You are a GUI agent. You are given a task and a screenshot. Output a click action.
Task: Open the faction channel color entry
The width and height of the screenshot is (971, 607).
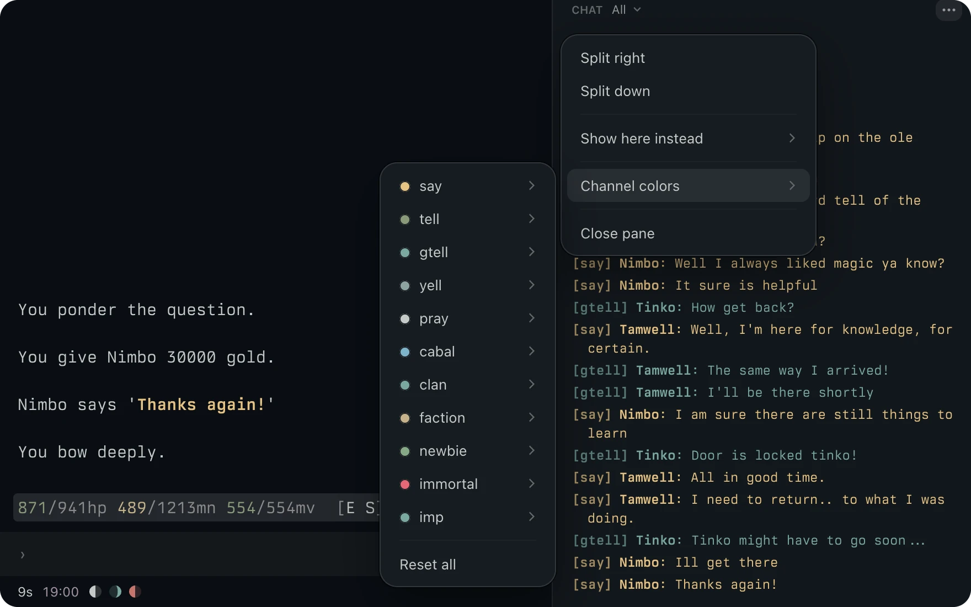tap(468, 418)
